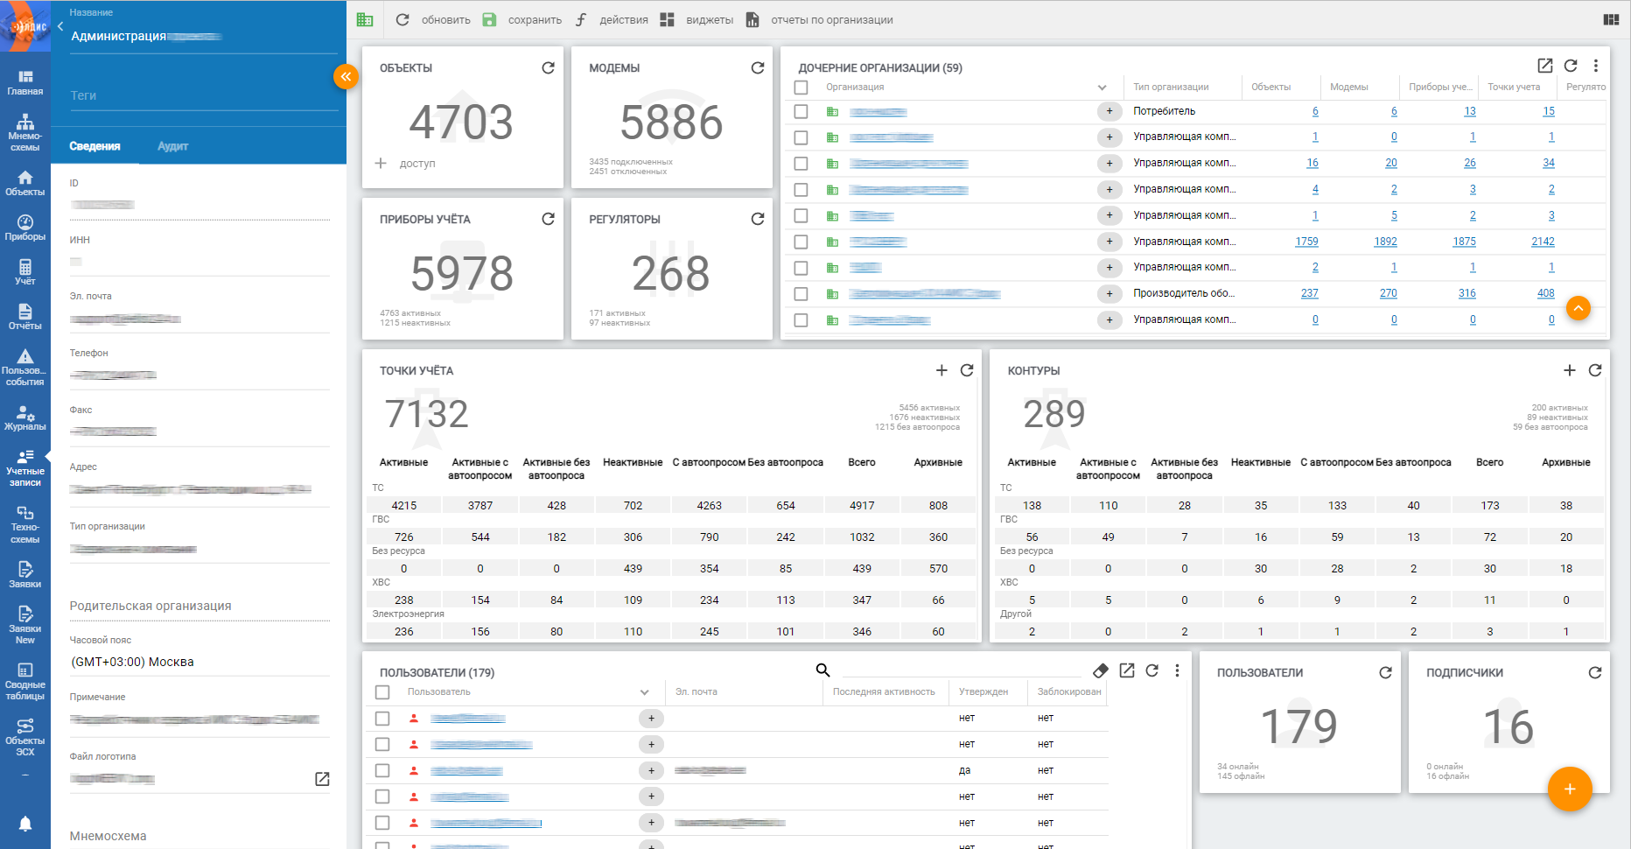1631x849 pixels.
Task: Click обновить in the top toolbar
Action: pos(434,19)
